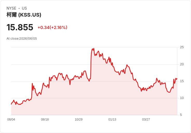Click the 15 y-axis price label
The width and height of the screenshot is (191, 133).
click(182, 81)
